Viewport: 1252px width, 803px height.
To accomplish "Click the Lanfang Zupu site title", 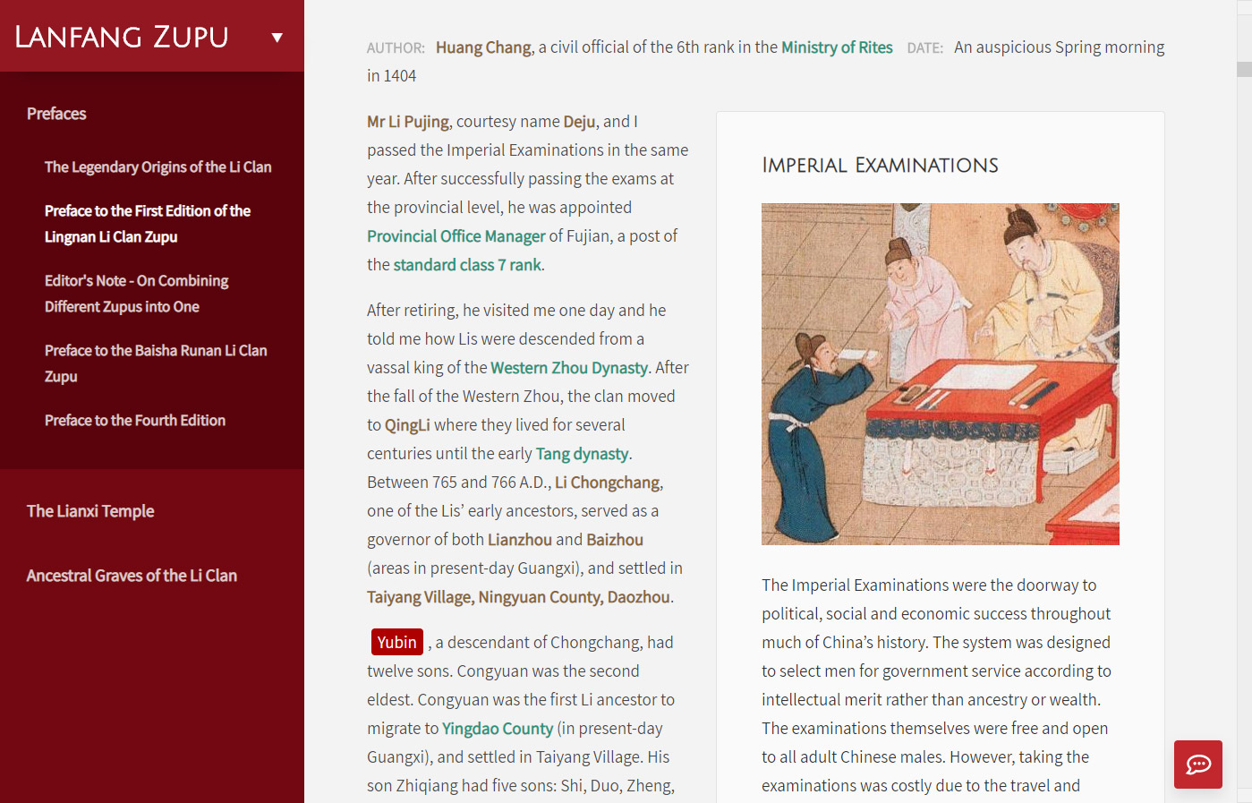I will click(122, 38).
